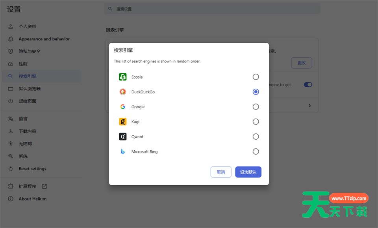Click the reset icon beside Reset settings

(10, 169)
